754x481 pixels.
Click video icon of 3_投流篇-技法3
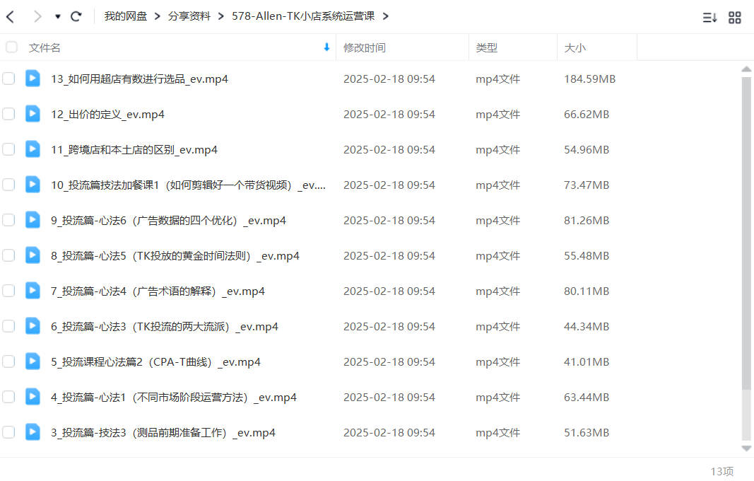point(33,432)
